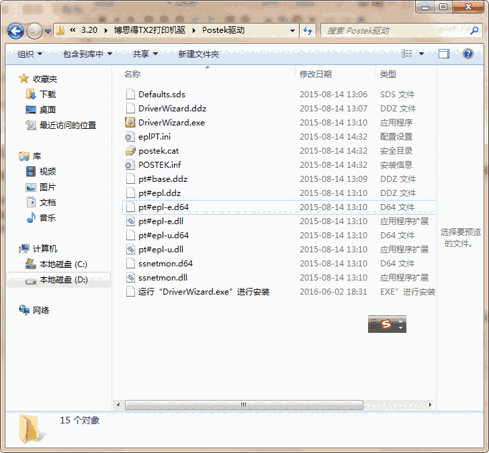
Task: Select the DriverWizard.ddz file icon
Action: click(130, 109)
